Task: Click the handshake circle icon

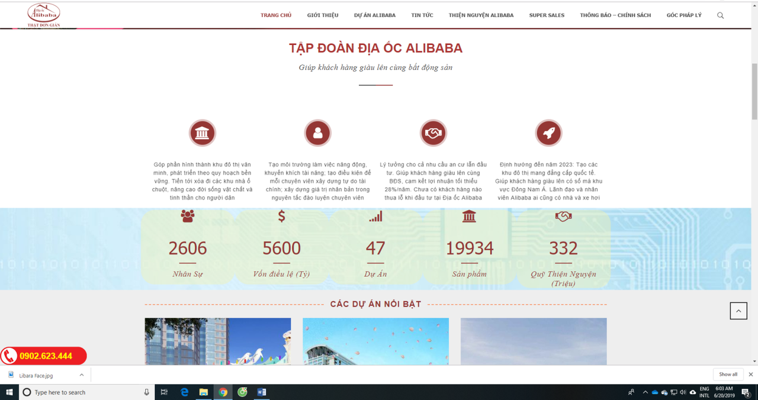Action: 433,133
